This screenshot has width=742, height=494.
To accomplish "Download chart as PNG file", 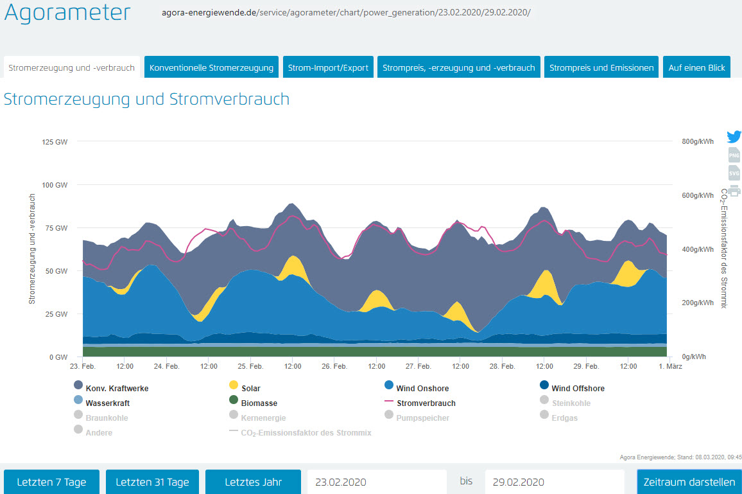I will pyautogui.click(x=734, y=155).
